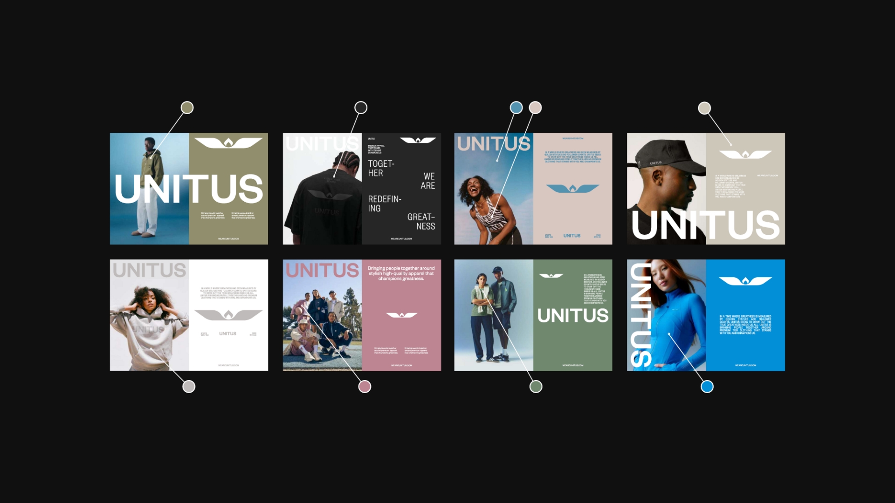Click the blue callout dot above the sky poster
Image resolution: width=895 pixels, height=503 pixels.
516,107
